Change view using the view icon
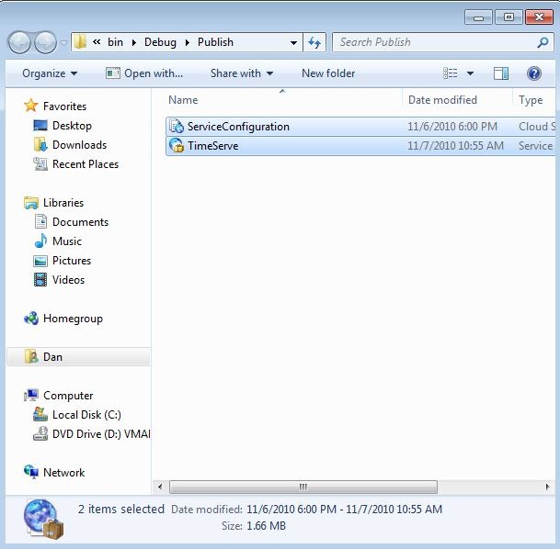The image size is (560, 549). (x=451, y=73)
